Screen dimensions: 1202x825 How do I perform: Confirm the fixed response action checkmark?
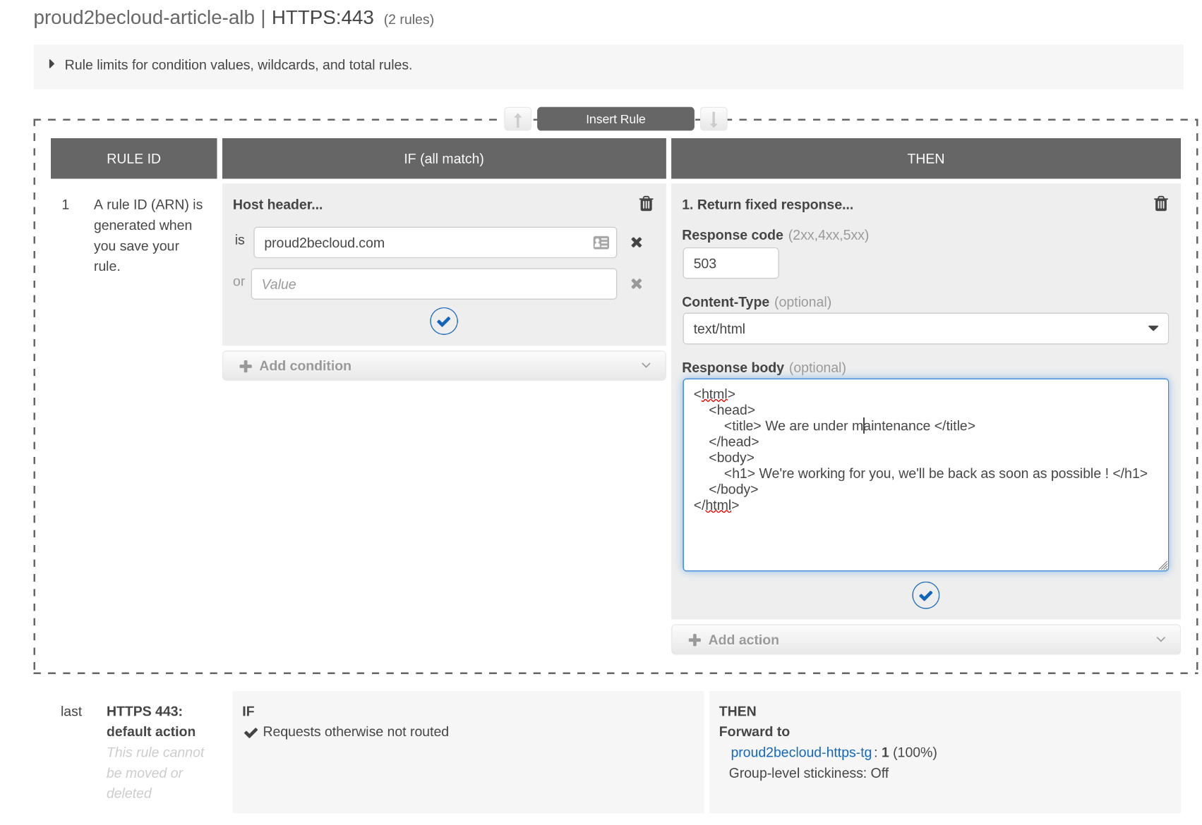point(925,596)
